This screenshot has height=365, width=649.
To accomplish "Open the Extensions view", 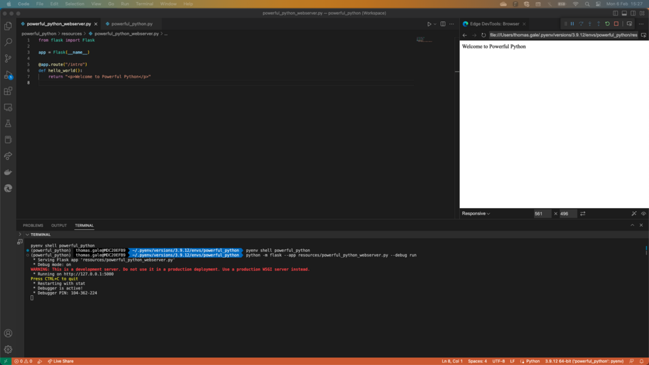I will coord(8,91).
